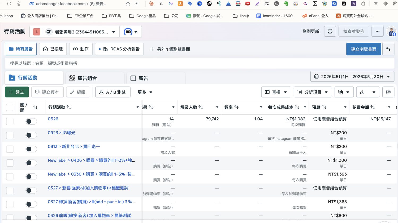Select the checkbox for 0923 > IG曝光
This screenshot has height=223, width=398.
pyautogui.click(x=10, y=135)
